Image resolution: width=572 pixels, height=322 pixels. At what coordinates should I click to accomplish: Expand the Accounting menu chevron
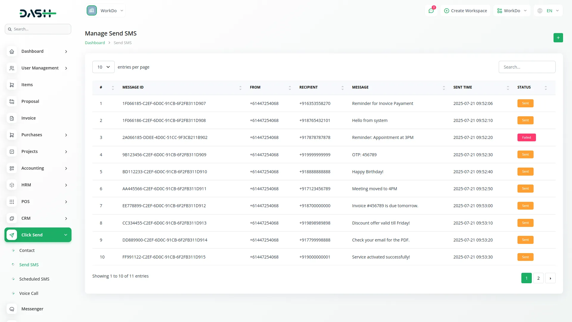point(66,168)
